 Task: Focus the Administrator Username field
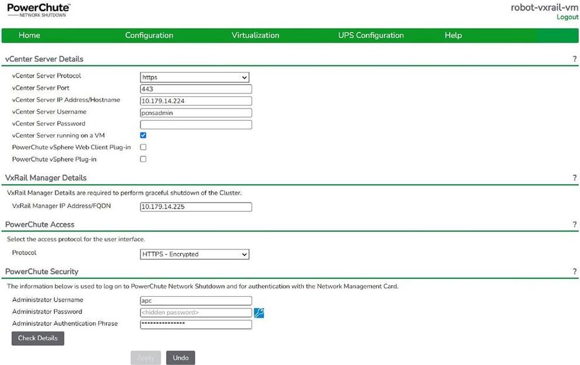click(x=195, y=301)
